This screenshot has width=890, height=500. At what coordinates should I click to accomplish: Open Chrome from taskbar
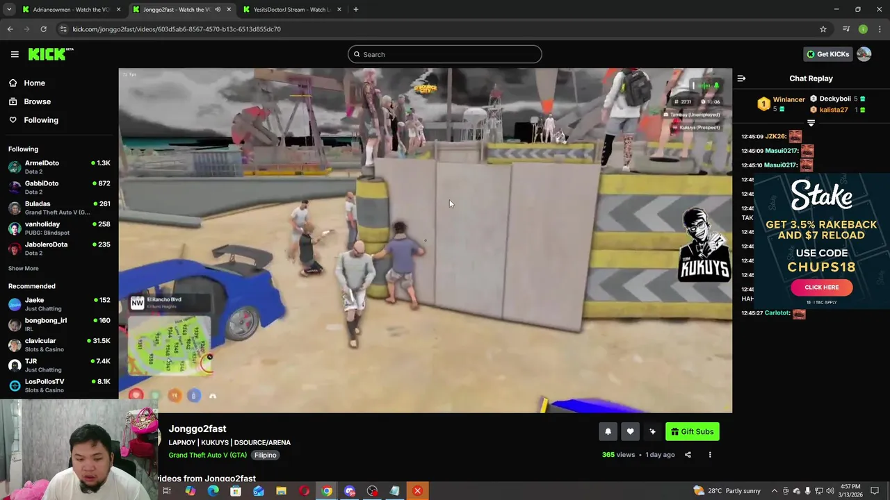pos(327,491)
